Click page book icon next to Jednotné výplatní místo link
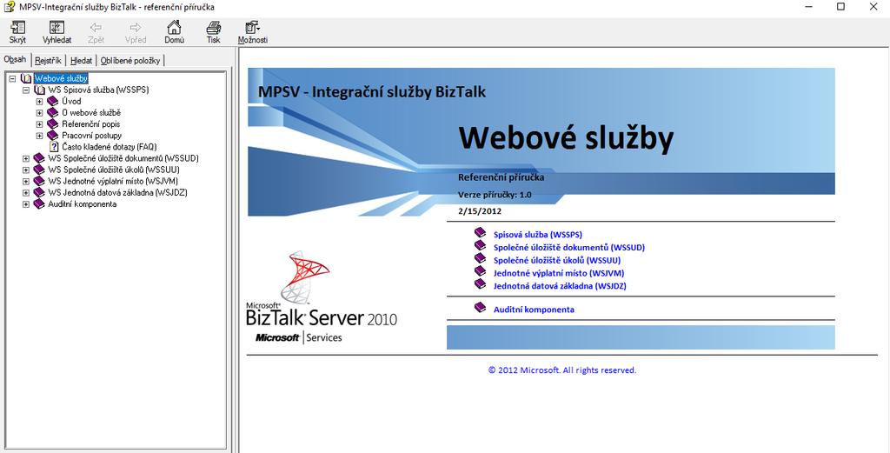 (480, 272)
